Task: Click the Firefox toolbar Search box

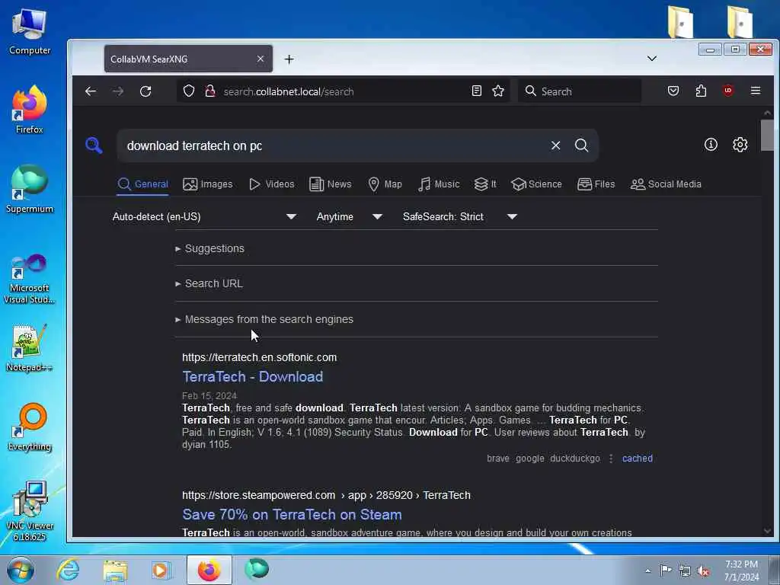Action: tap(580, 91)
